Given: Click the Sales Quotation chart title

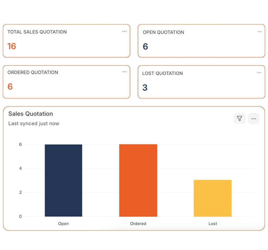Looking at the screenshot, I should 30,114.
